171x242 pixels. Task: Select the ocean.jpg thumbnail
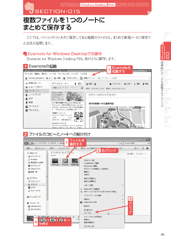55,162
